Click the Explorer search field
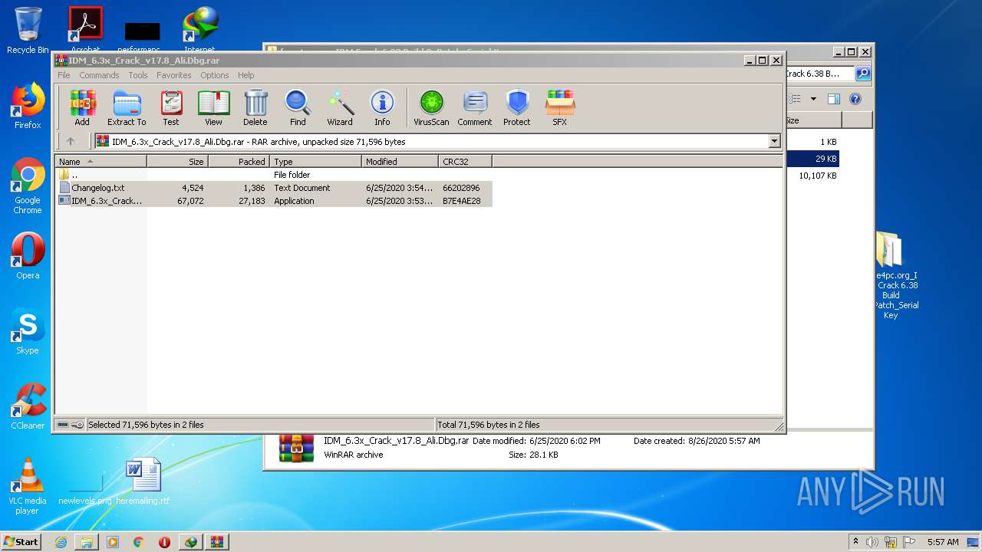The width and height of the screenshot is (982, 552). click(819, 74)
